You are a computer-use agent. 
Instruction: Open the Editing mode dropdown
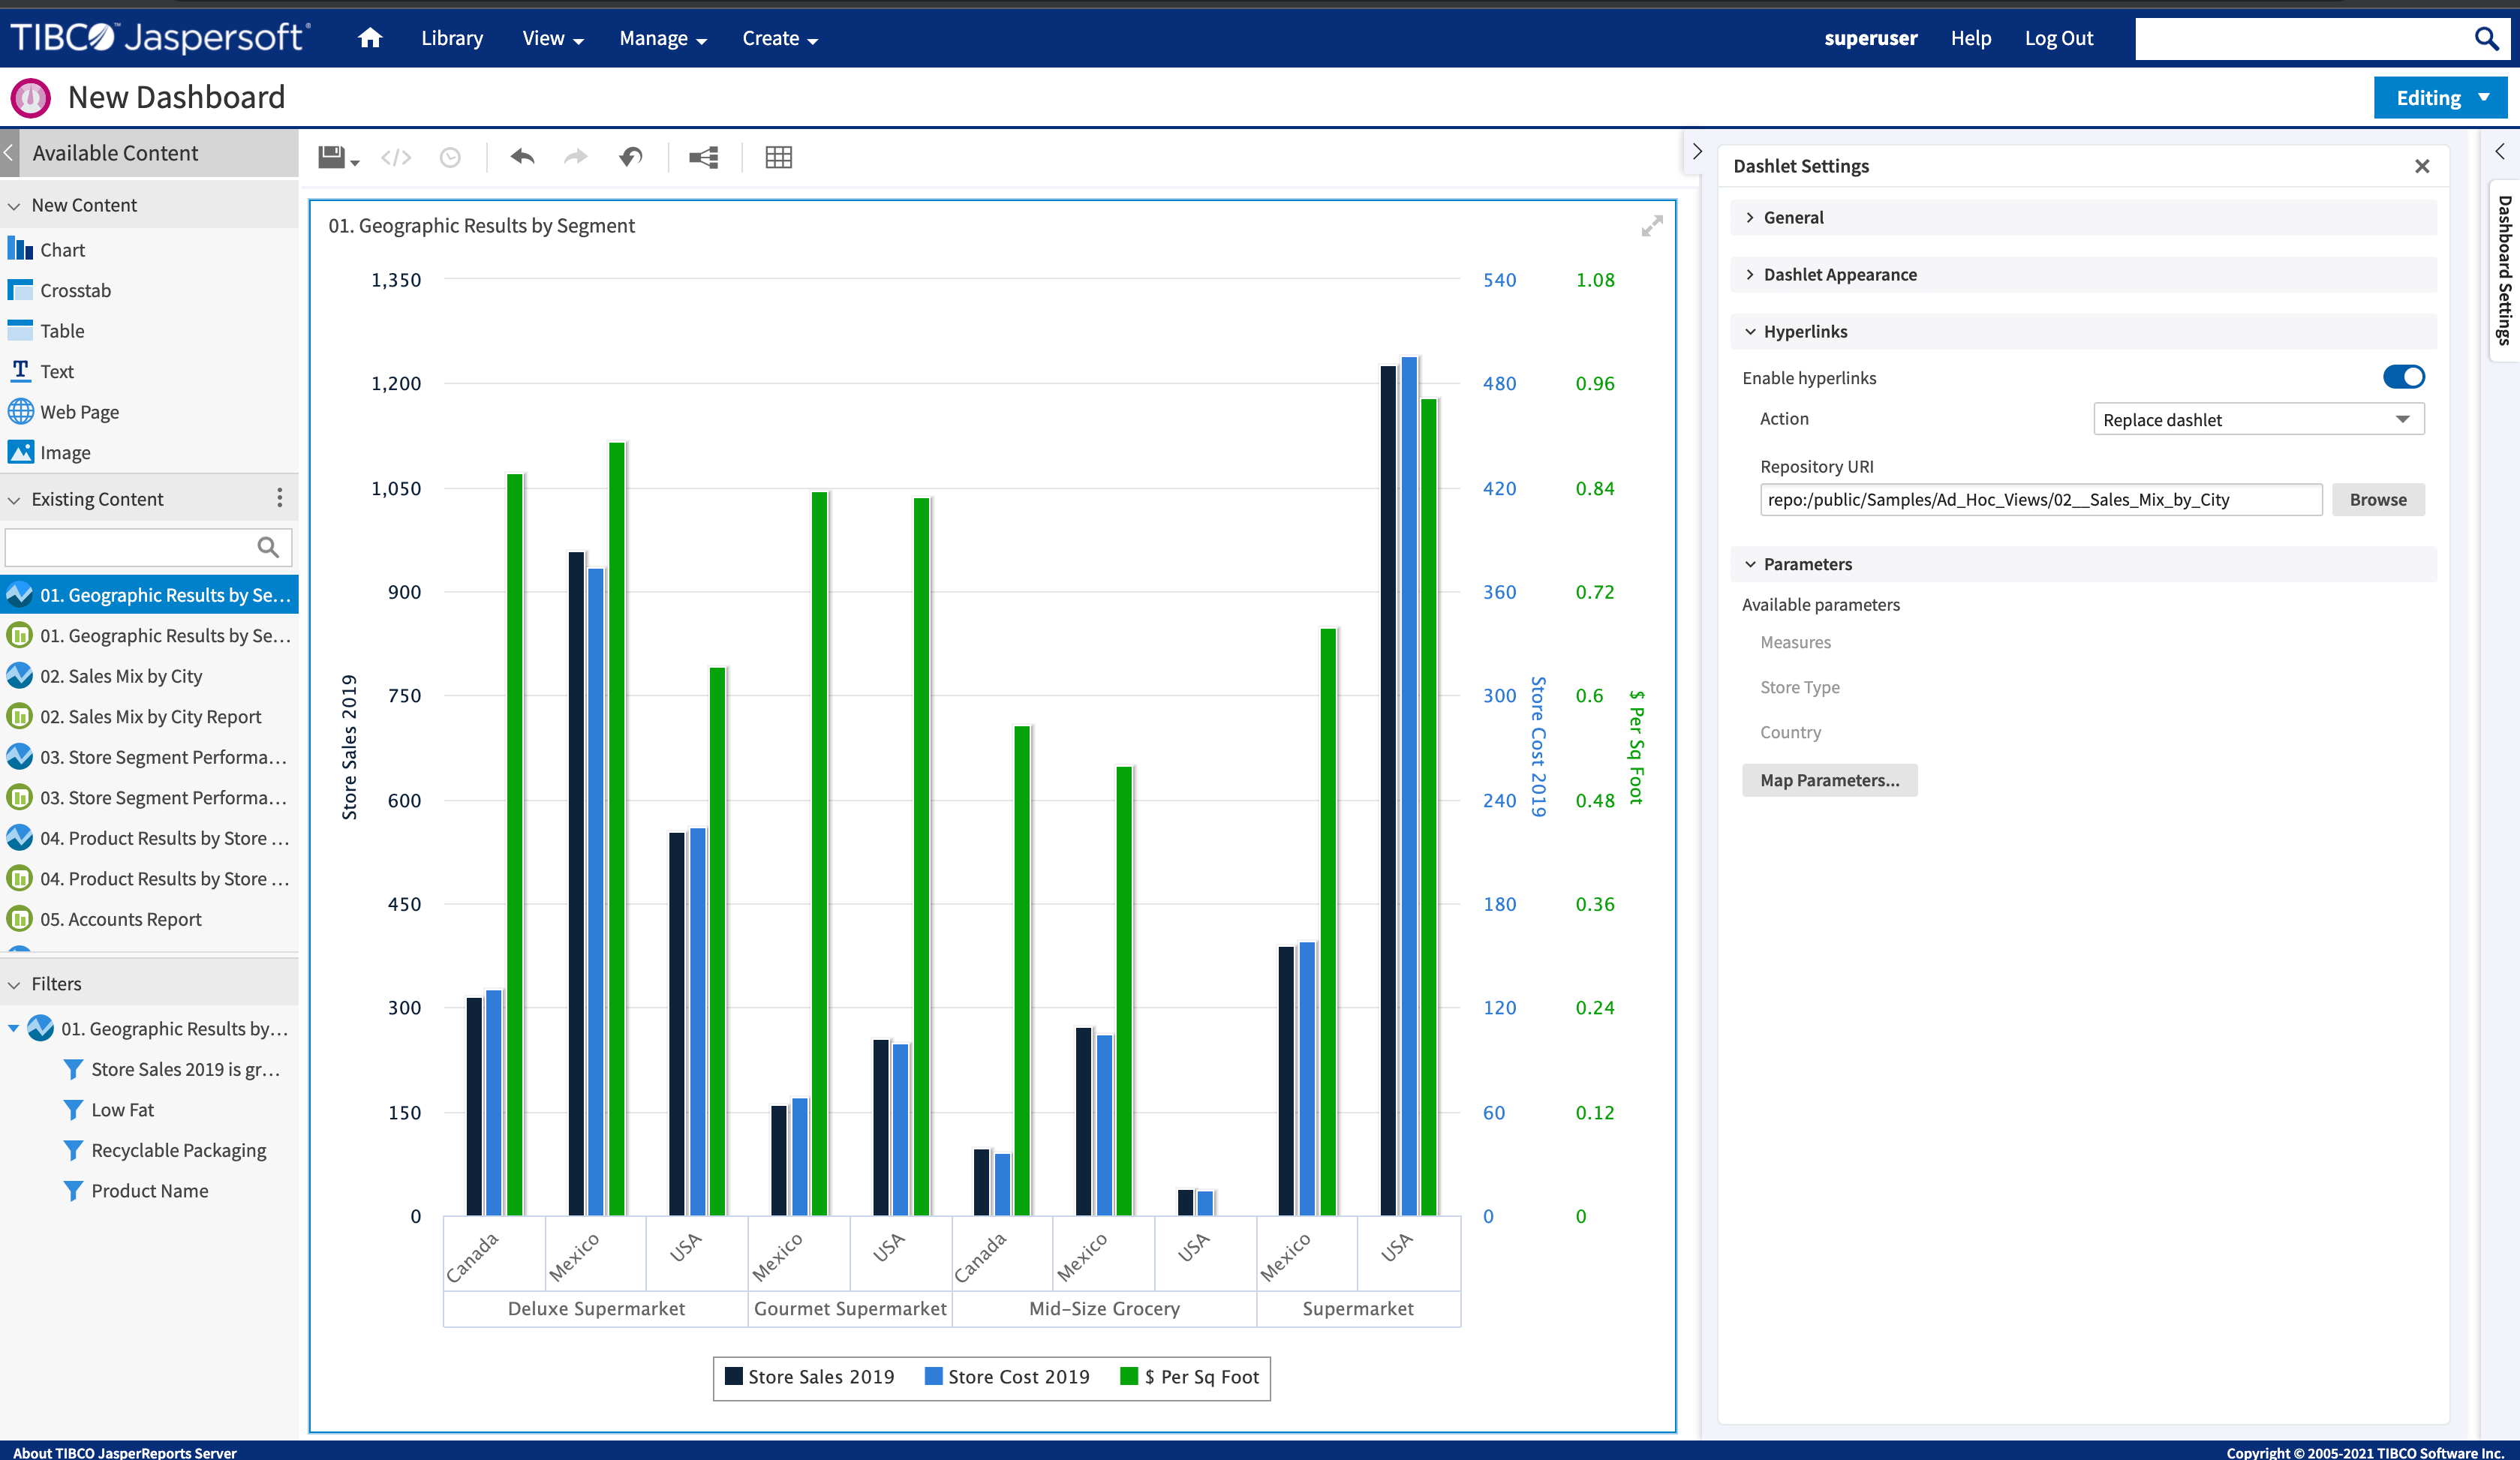pyautogui.click(x=2441, y=98)
